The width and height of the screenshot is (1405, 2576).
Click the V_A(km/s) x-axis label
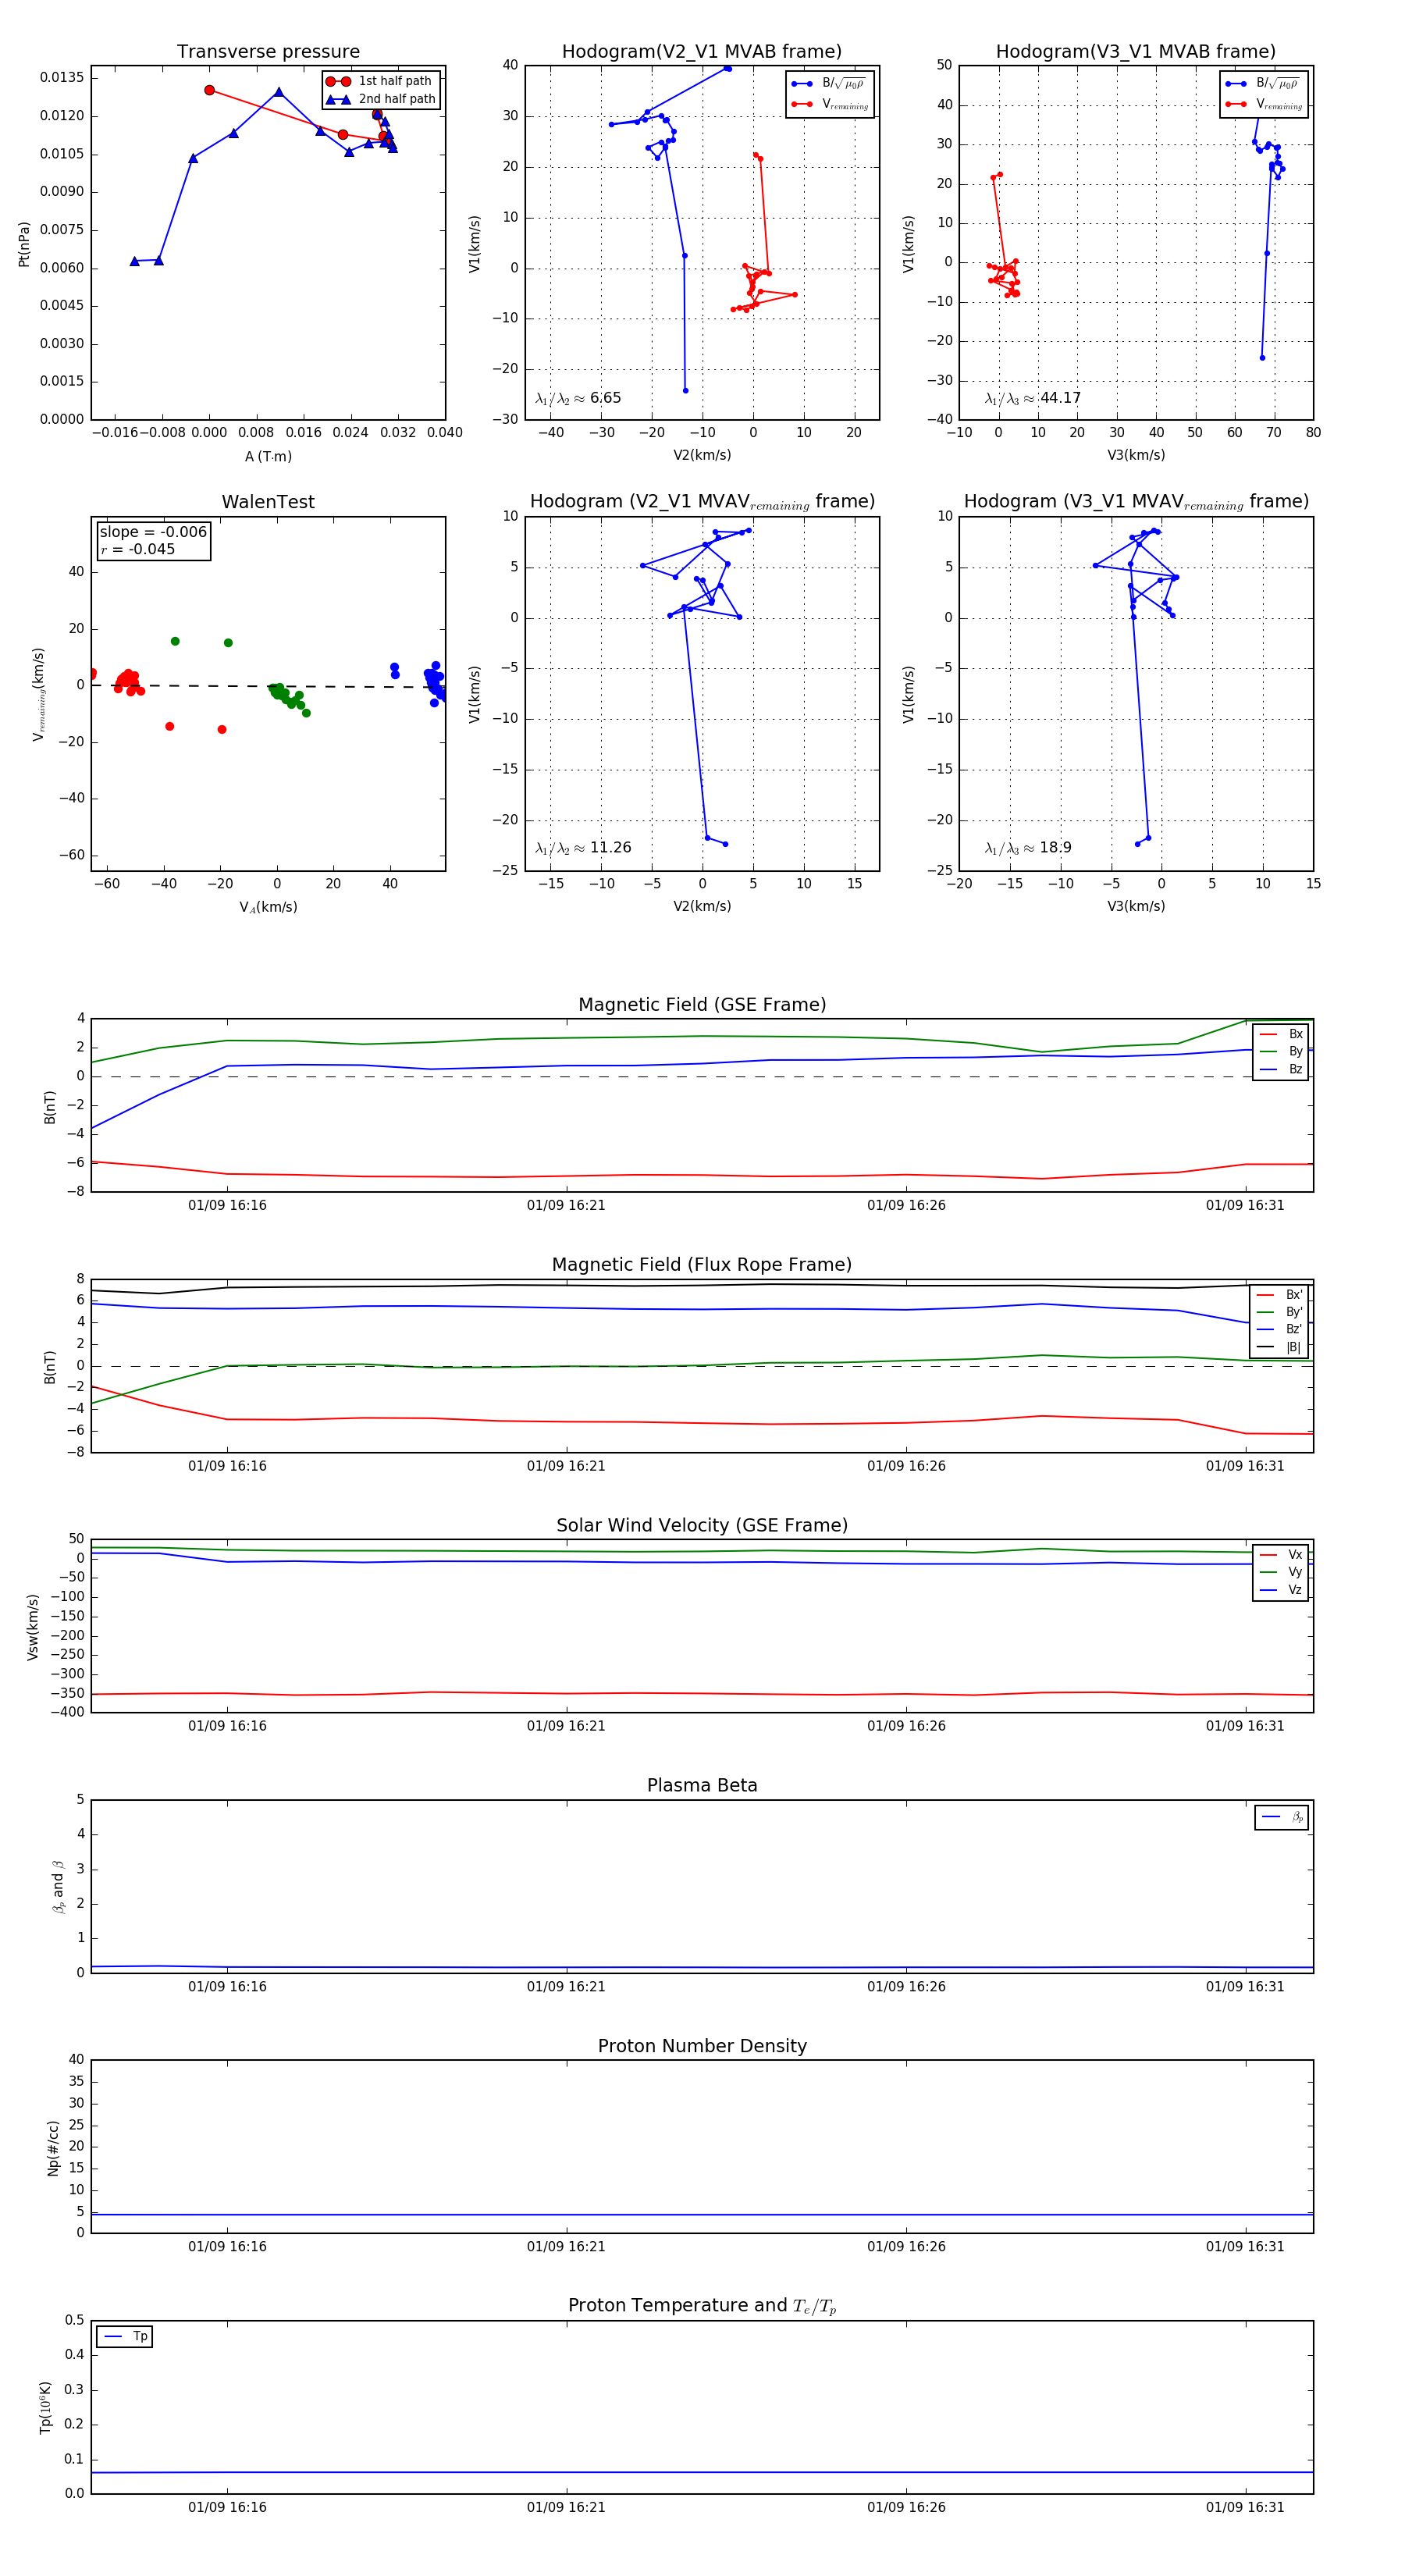(268, 907)
